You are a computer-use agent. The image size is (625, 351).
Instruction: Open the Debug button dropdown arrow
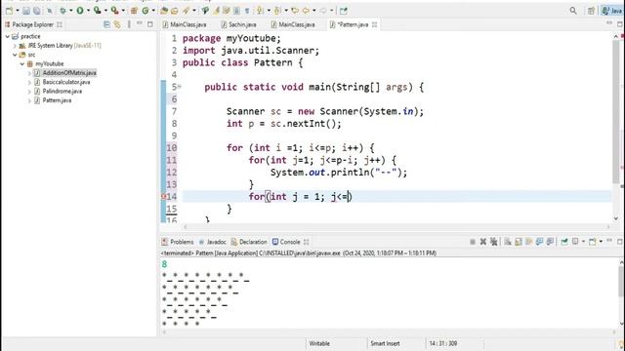[71, 11]
